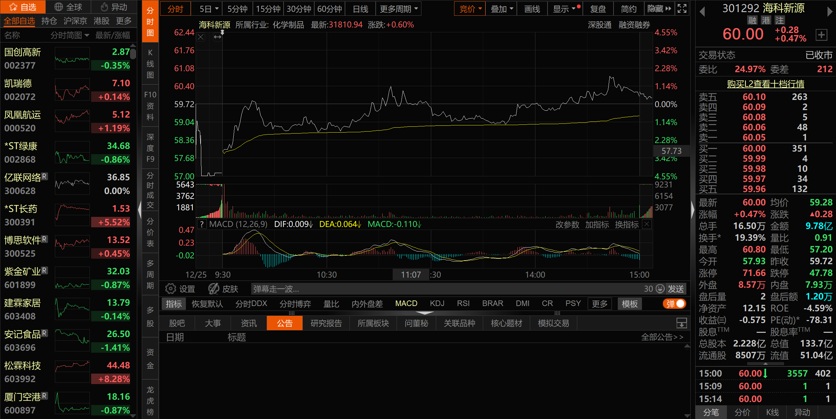Open the skin theme icon
The height and width of the screenshot is (419, 836).
214,289
